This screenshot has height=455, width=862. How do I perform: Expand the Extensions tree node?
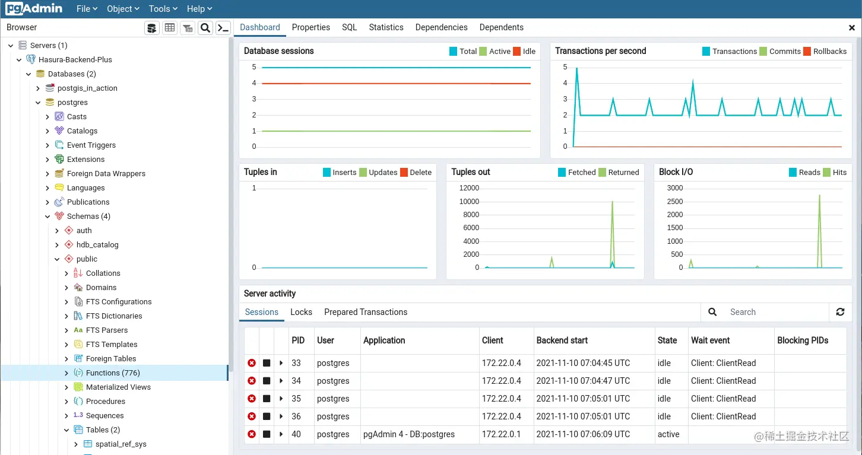pos(47,159)
